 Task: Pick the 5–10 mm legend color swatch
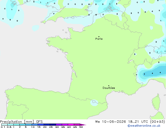[x=29, y=125]
